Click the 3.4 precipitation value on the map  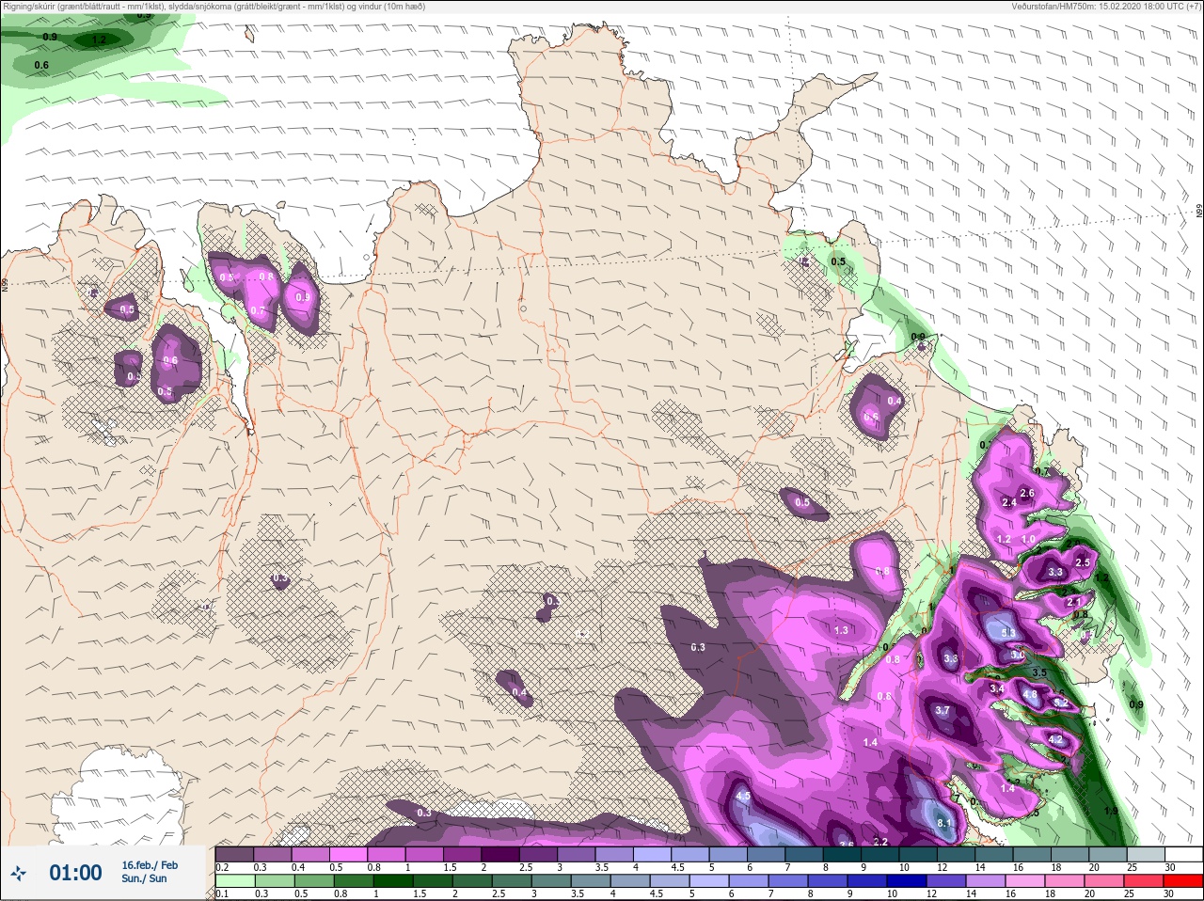tap(998, 688)
